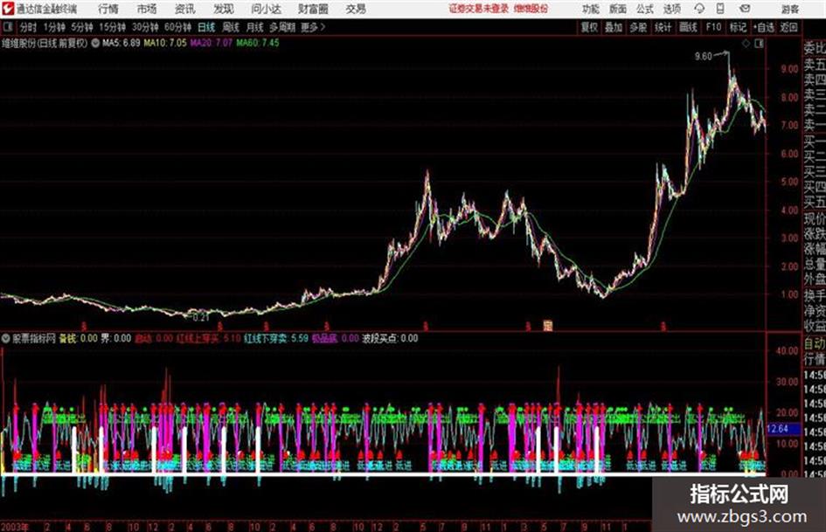Open the 版面 menu
The height and width of the screenshot is (532, 826).
(617, 9)
